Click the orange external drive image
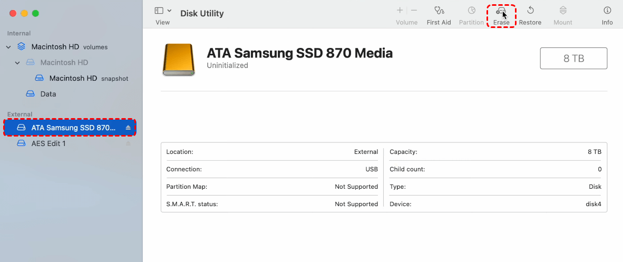This screenshot has height=262, width=623. coord(179,60)
